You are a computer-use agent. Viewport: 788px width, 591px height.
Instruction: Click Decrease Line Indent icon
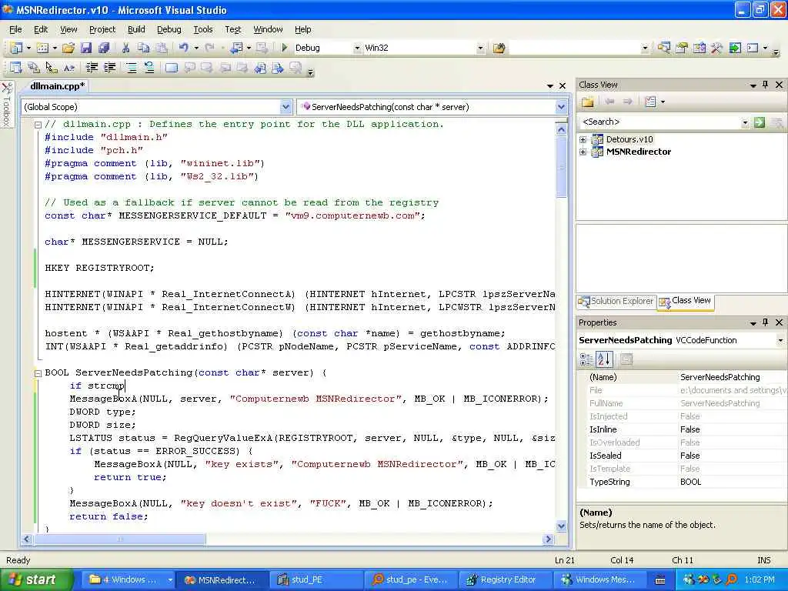tap(92, 68)
